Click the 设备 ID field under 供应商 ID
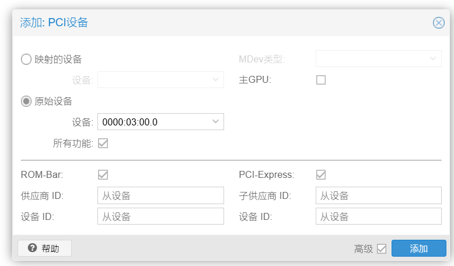 point(160,216)
